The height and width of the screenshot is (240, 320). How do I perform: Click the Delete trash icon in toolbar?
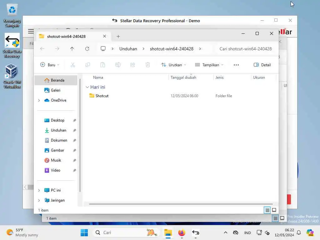(x=147, y=65)
